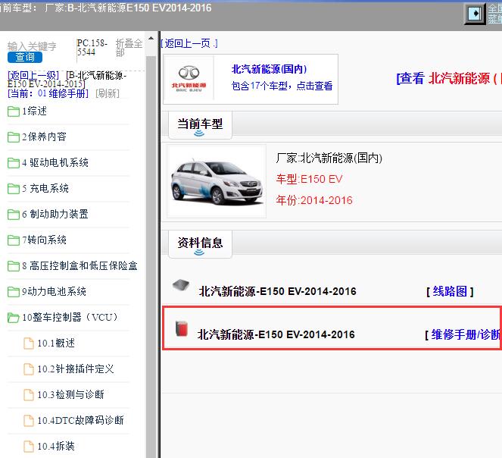Open folder icon for 5 充电系统
Screen dimensions: 502x458
tap(14, 188)
